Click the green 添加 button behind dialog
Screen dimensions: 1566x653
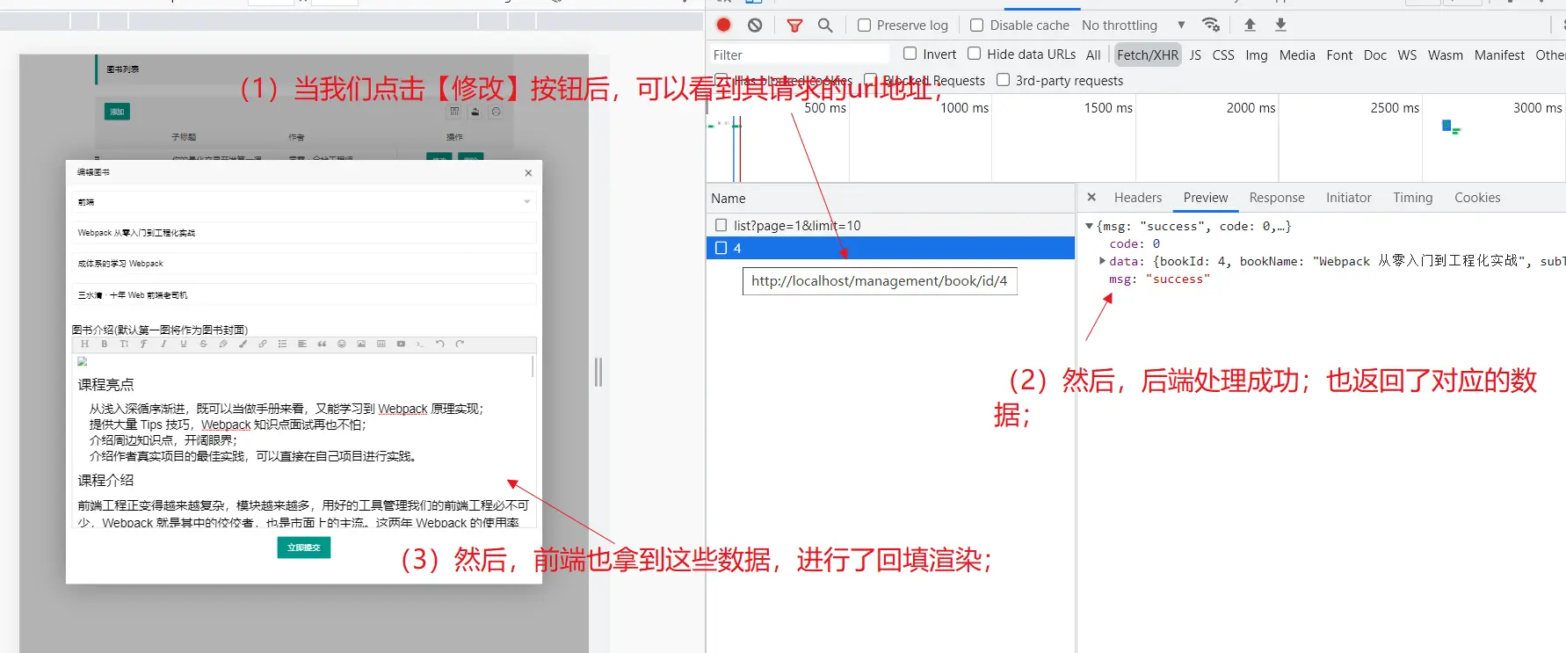[x=117, y=112]
